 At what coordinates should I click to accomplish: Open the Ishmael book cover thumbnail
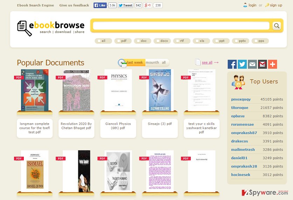coord(35,171)
